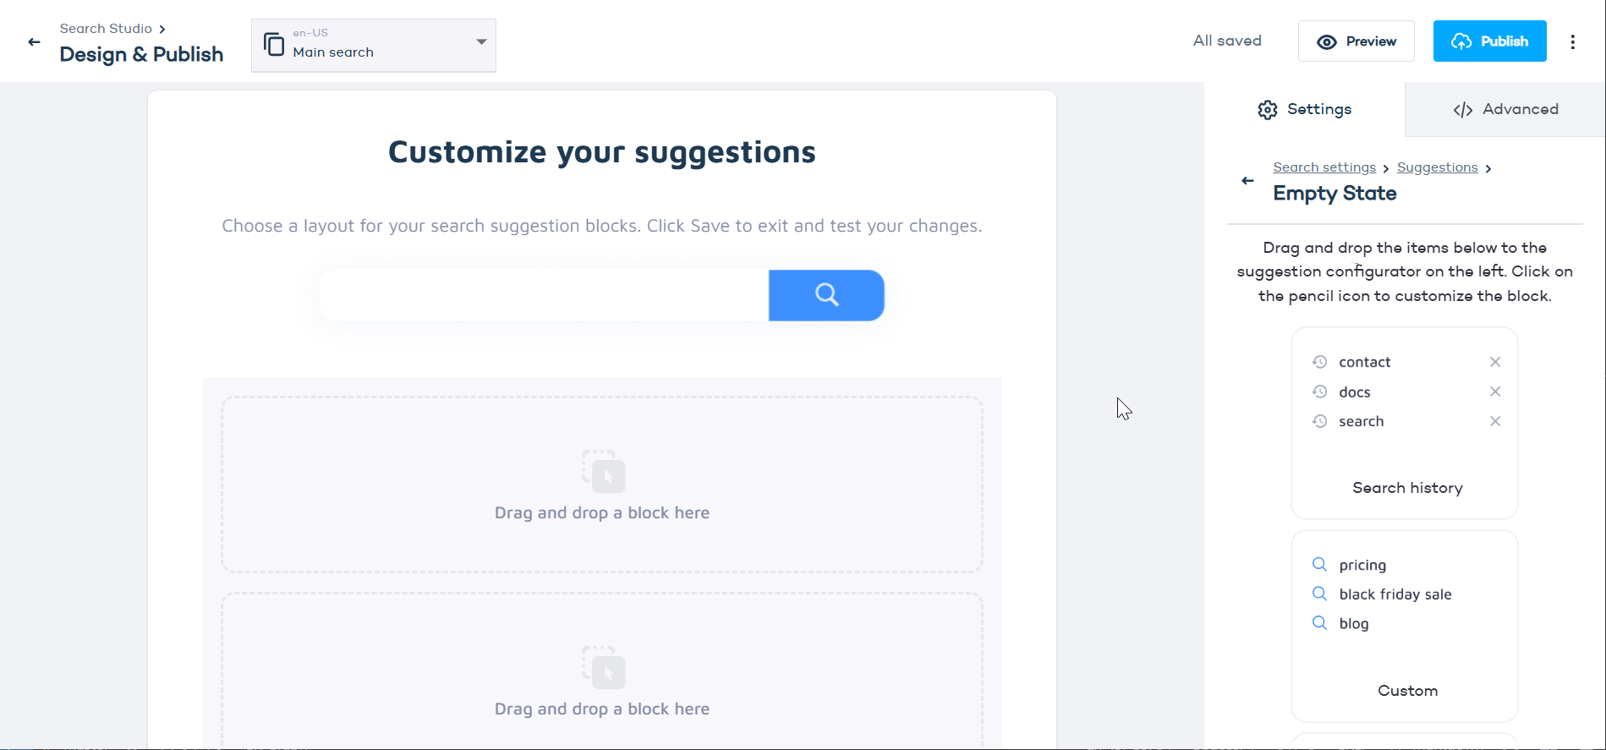Click the back arrow beside Design & Publish
This screenshot has width=1606, height=750.
[33, 41]
